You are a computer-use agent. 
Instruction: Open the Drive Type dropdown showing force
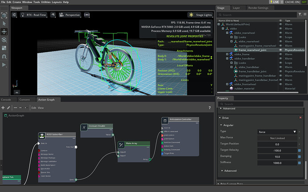(277, 132)
